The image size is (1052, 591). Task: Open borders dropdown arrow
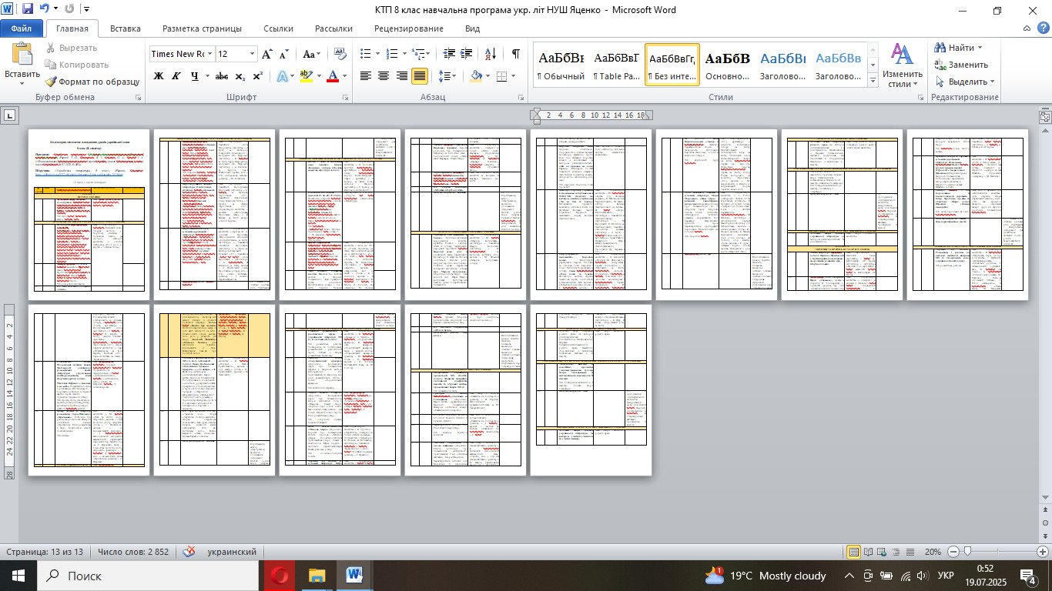tap(513, 76)
